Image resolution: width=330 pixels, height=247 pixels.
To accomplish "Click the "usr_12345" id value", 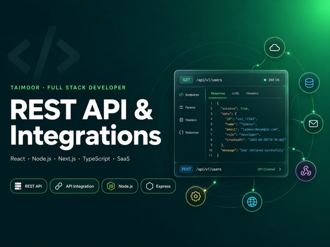I will coord(247,119).
